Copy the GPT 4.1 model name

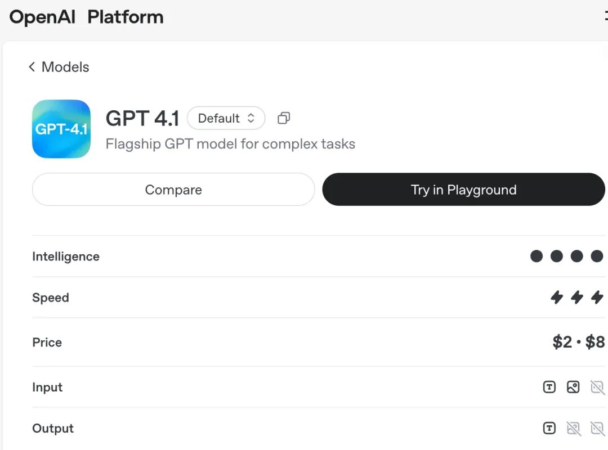[x=284, y=118]
